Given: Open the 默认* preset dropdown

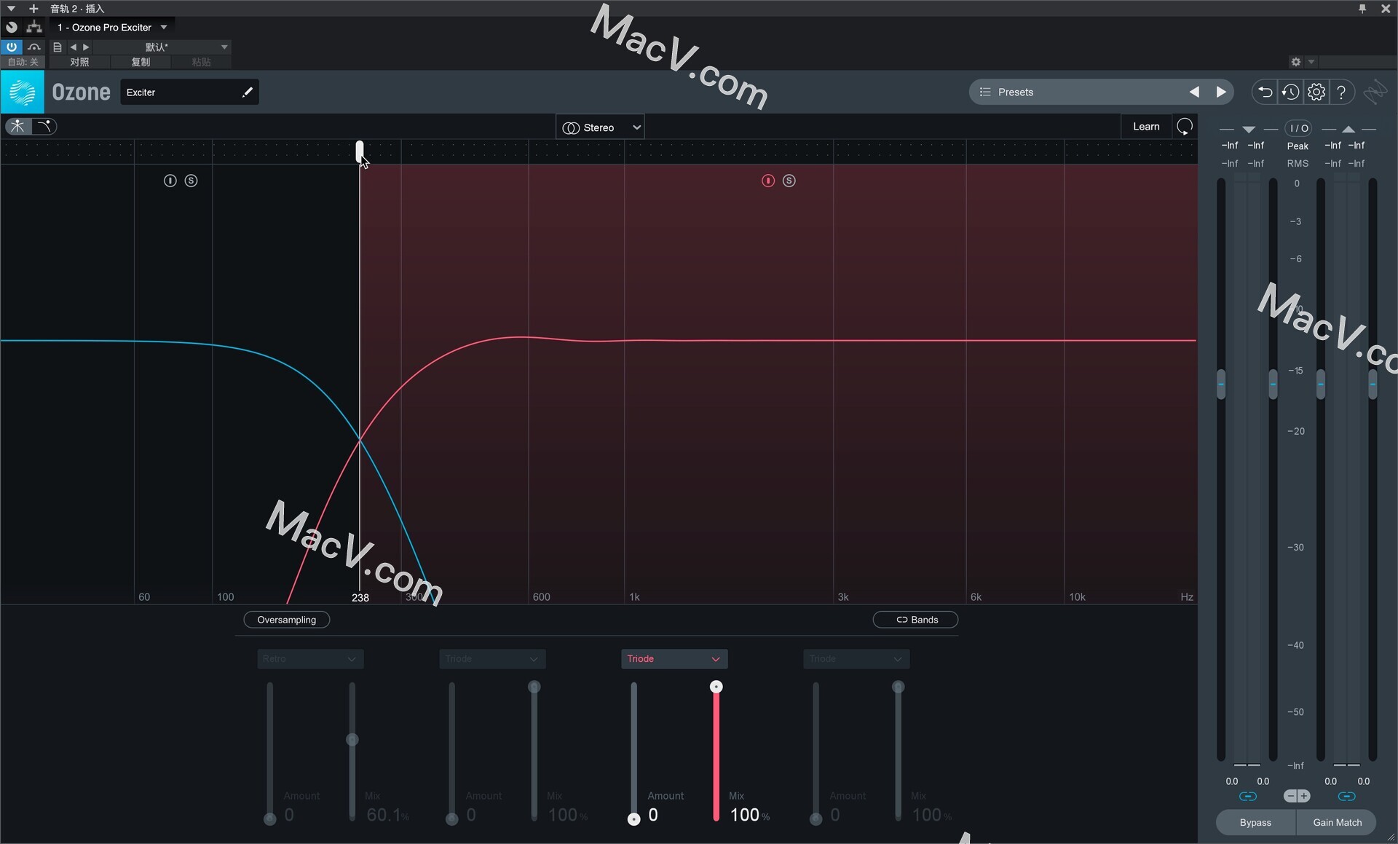Looking at the screenshot, I should 162,47.
